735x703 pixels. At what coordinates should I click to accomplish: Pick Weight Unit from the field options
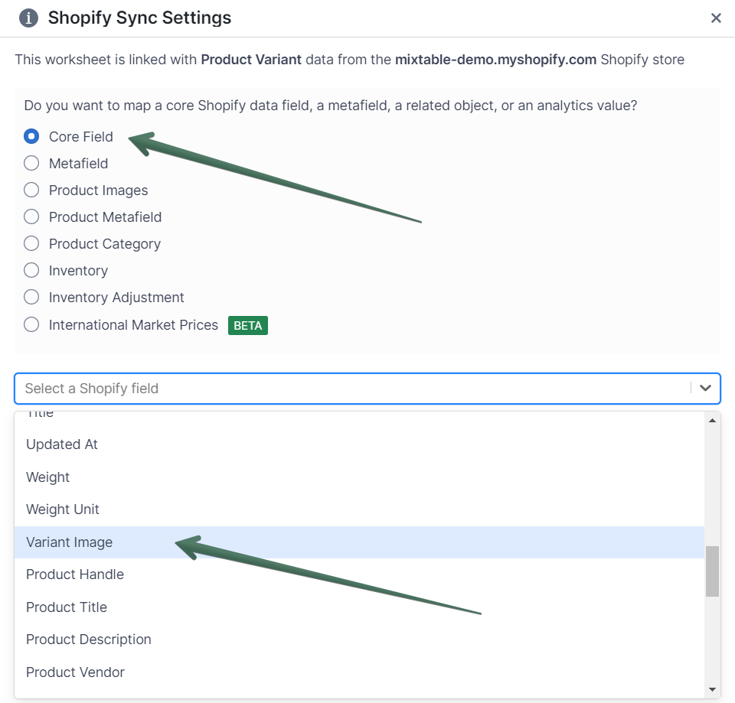[x=63, y=509]
